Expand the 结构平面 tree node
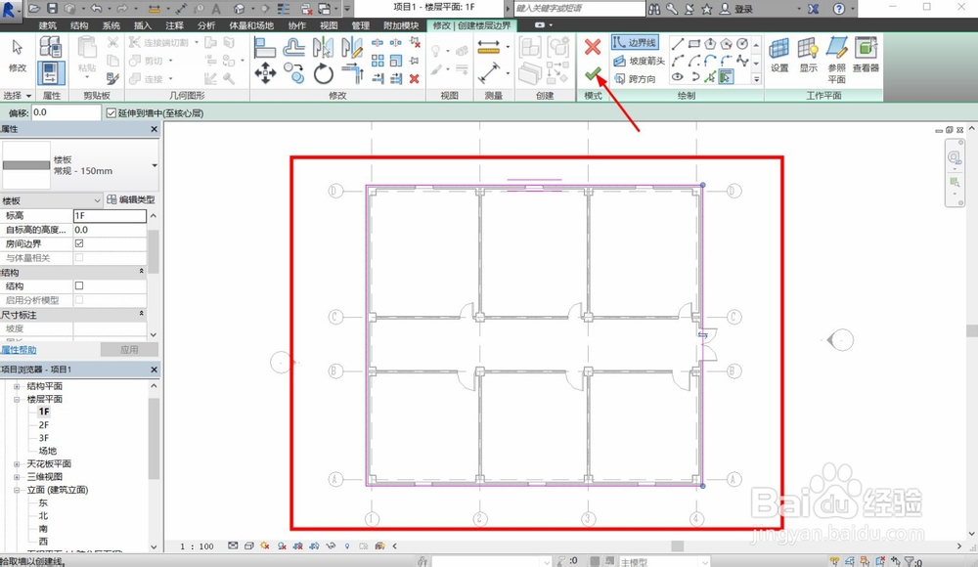978x567 pixels. pyautogui.click(x=17, y=387)
